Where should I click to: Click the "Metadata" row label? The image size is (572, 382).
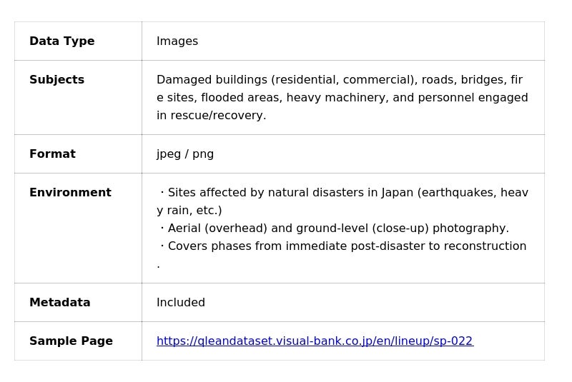tap(60, 303)
